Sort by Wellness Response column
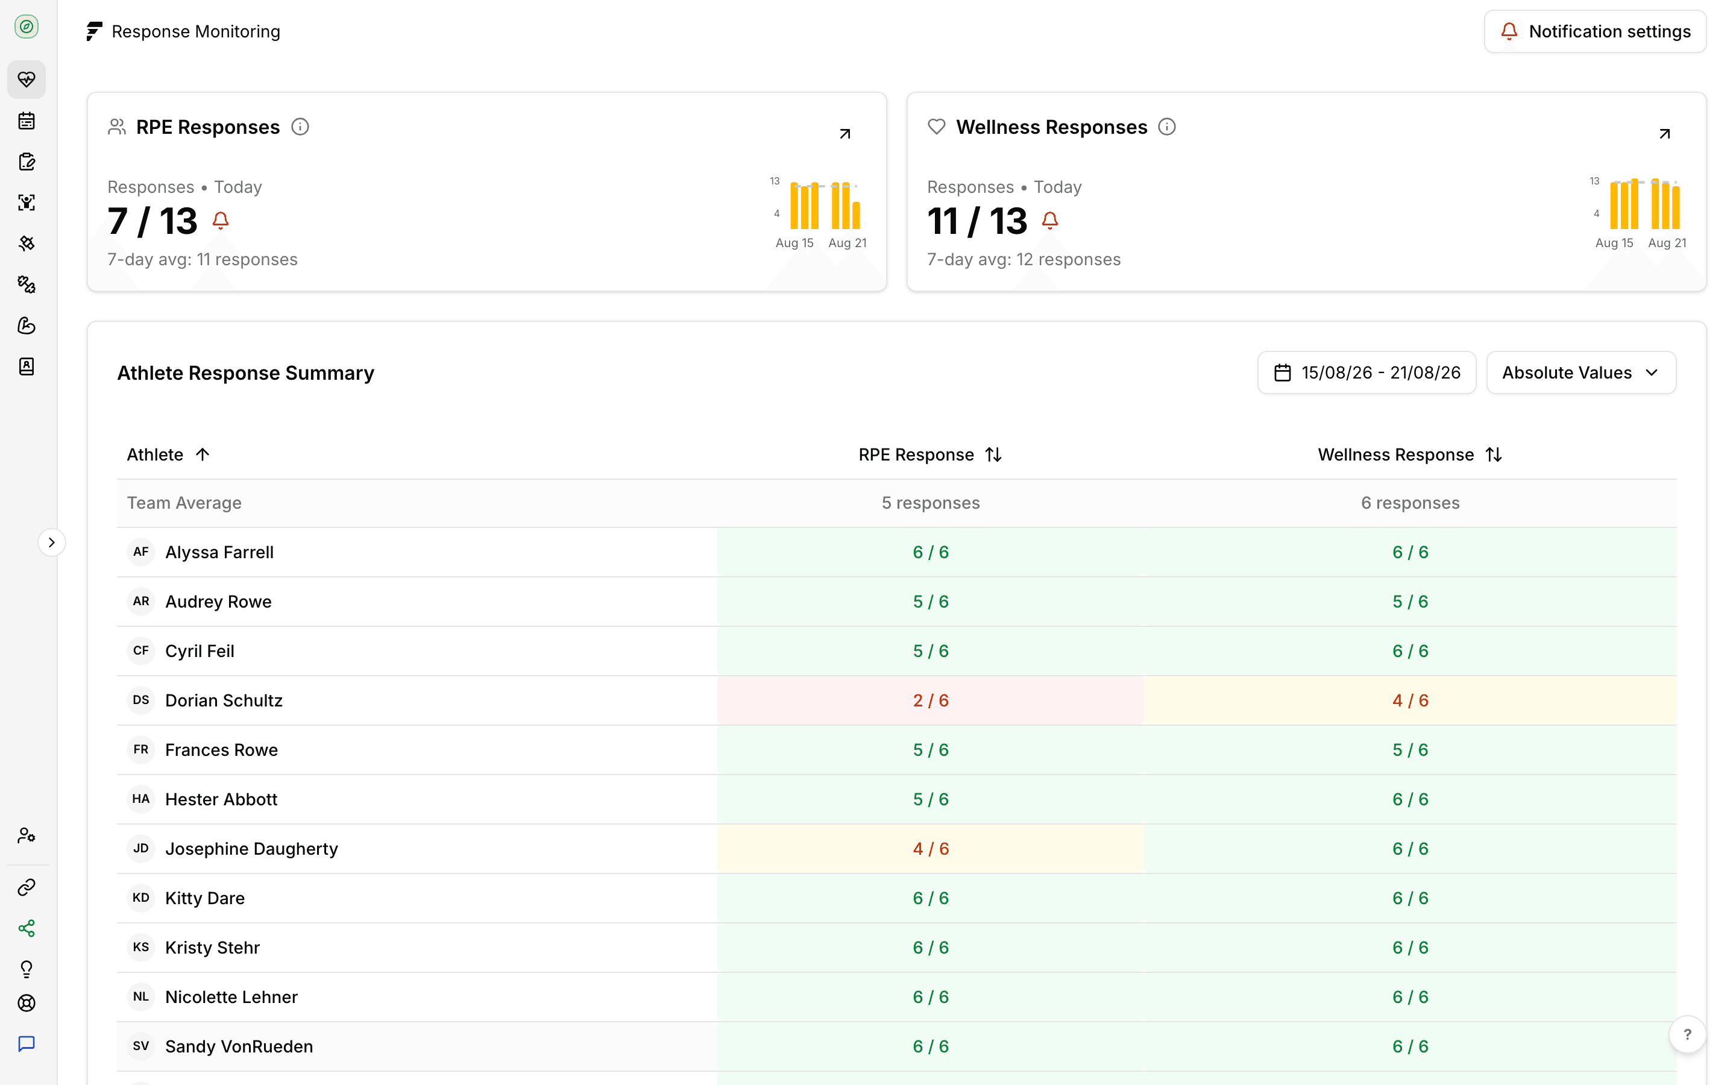This screenshot has height=1085, width=1736. [x=1410, y=455]
